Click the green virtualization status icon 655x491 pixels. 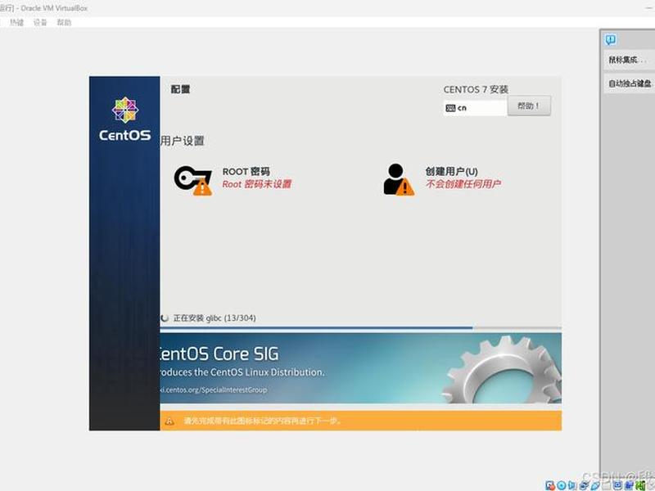click(x=640, y=485)
